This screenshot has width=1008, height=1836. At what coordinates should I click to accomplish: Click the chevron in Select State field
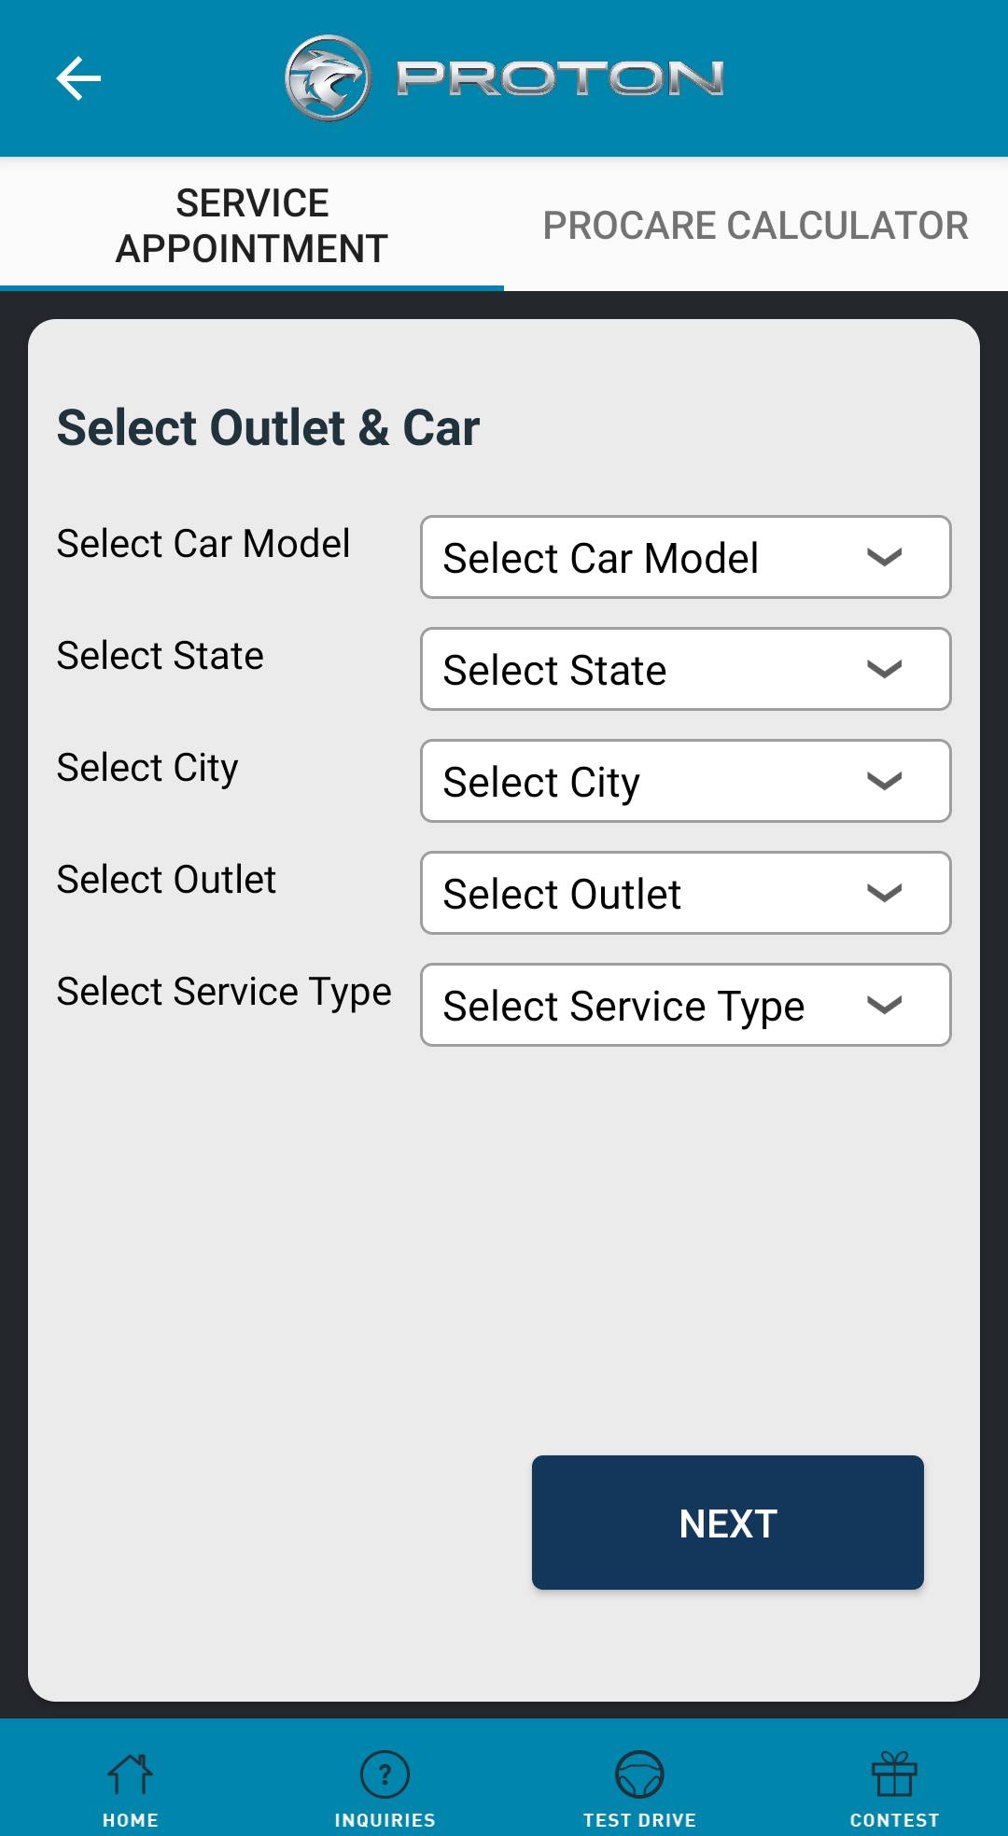click(x=884, y=669)
